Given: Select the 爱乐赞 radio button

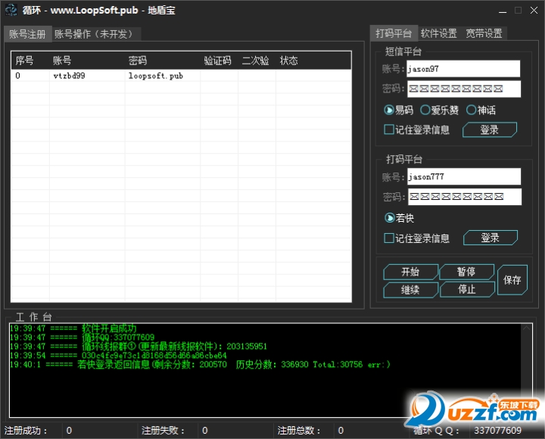Looking at the screenshot, I should (439, 111).
